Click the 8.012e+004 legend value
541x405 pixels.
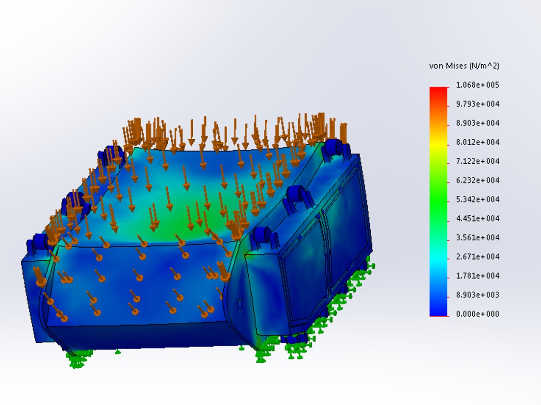point(478,142)
